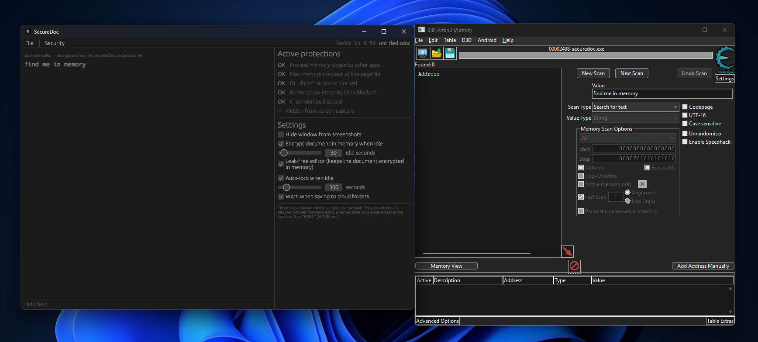Viewport: 758px width, 342px height.
Task: Enable the Unrandomizer checkbox
Action: click(685, 134)
